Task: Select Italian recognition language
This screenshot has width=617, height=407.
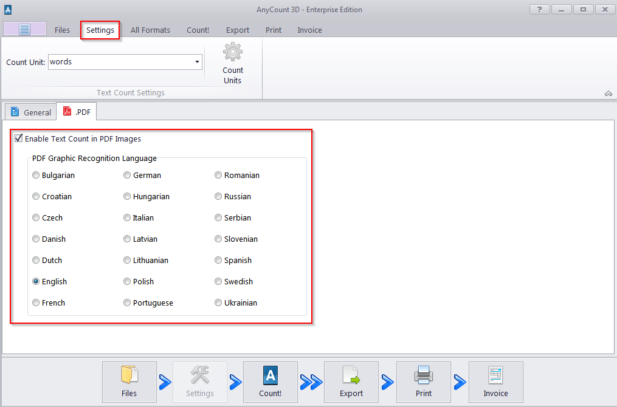Action: click(139, 217)
